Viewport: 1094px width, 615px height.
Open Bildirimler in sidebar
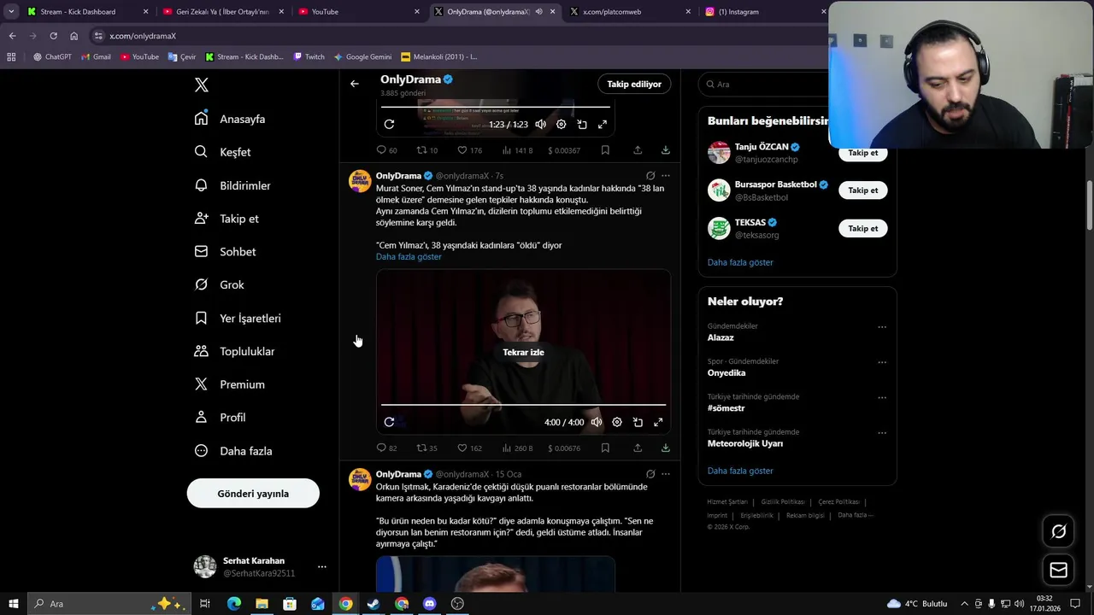click(232, 185)
